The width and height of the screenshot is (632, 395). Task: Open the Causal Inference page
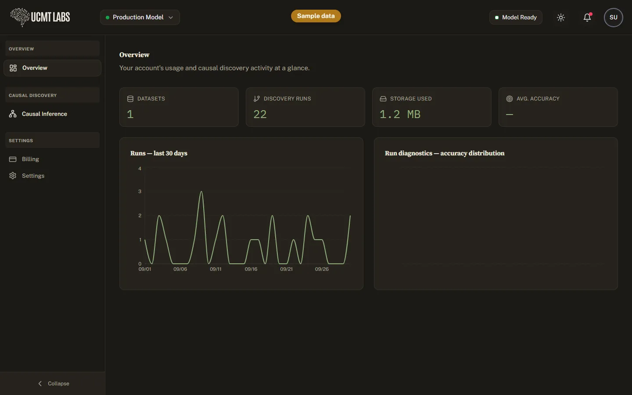(52, 114)
